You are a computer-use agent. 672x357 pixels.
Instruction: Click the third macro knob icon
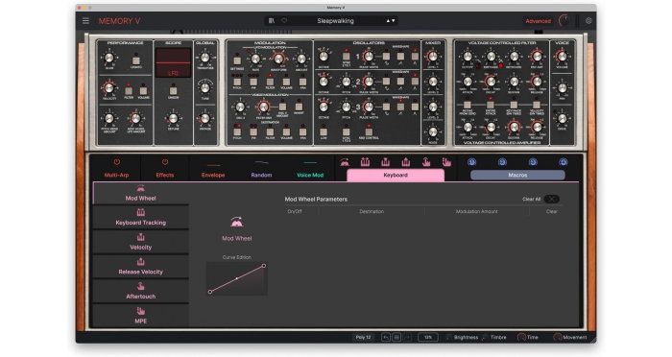pos(533,162)
